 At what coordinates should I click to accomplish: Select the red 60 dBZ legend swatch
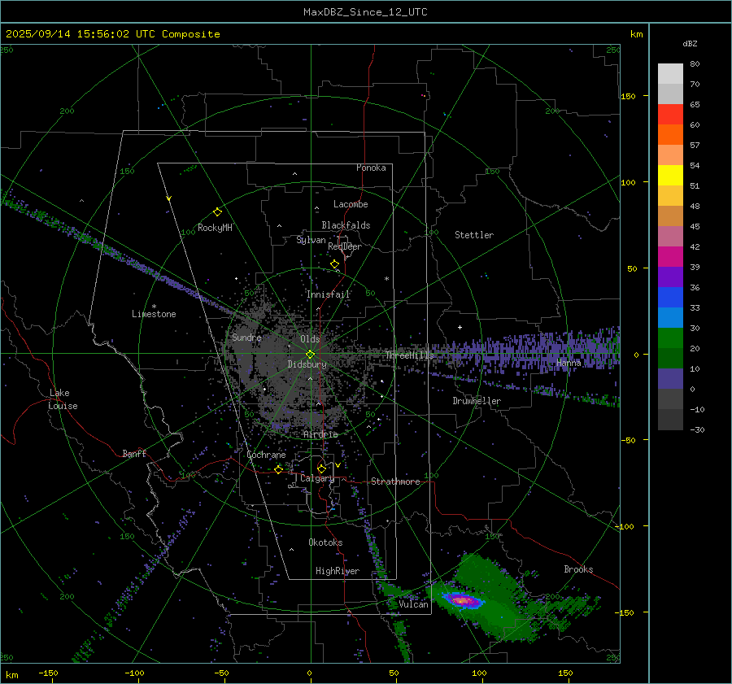pos(670,115)
